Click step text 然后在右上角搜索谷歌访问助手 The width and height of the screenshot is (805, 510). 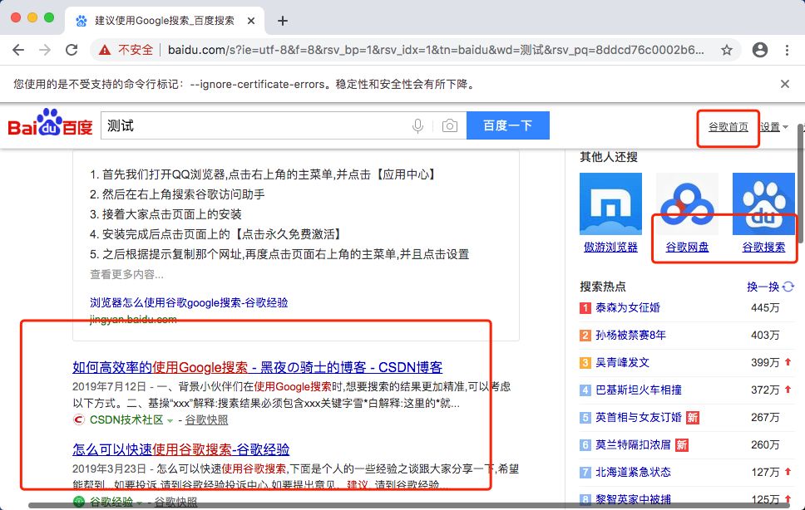click(183, 194)
